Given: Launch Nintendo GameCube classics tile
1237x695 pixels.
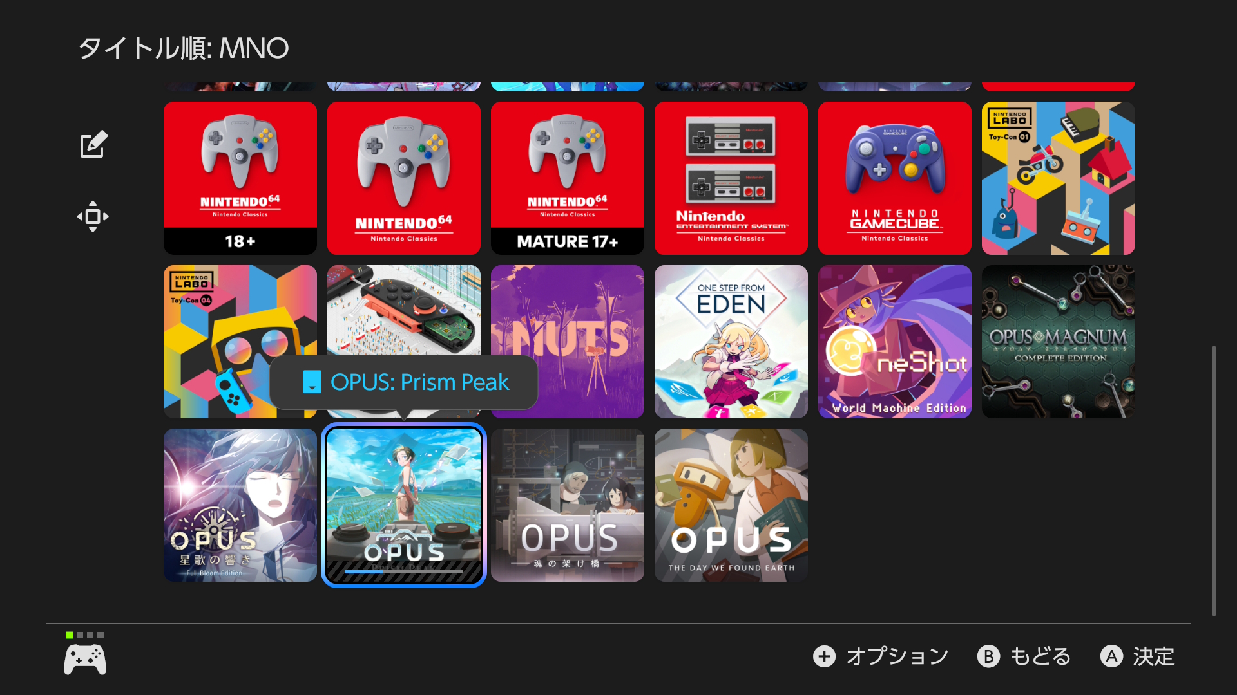Looking at the screenshot, I should (895, 178).
